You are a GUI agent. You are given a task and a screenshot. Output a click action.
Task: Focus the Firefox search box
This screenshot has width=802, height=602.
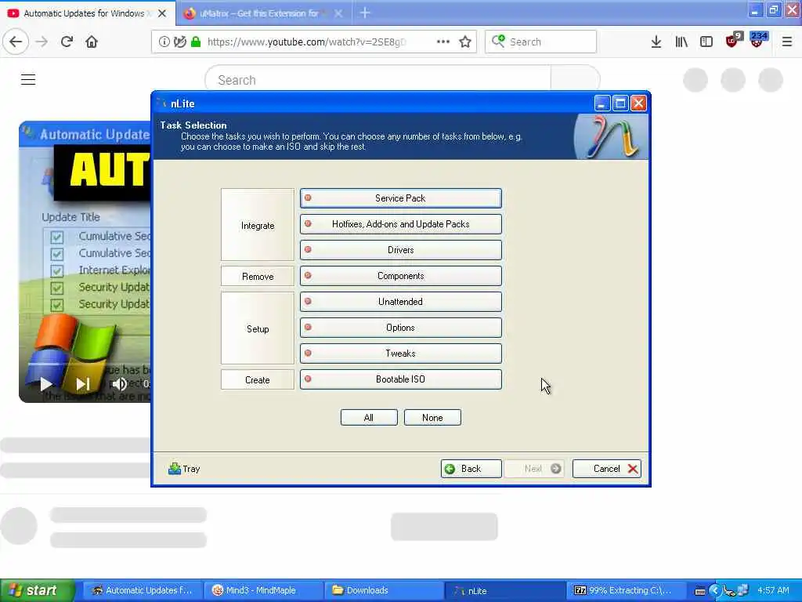point(540,42)
